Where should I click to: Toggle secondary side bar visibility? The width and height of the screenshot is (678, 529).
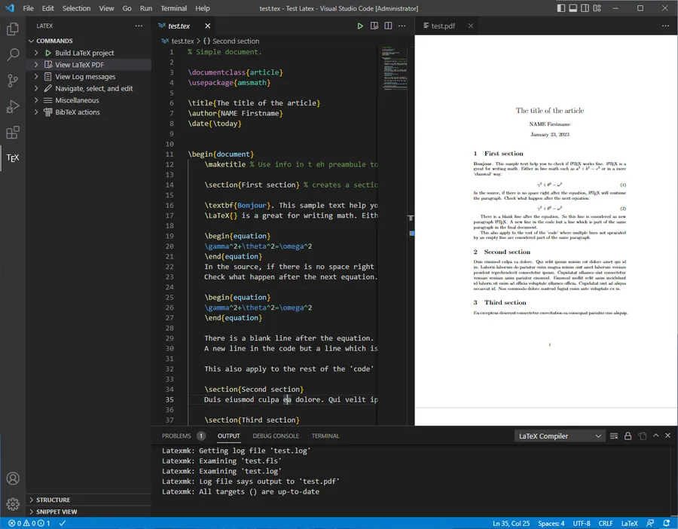point(585,8)
